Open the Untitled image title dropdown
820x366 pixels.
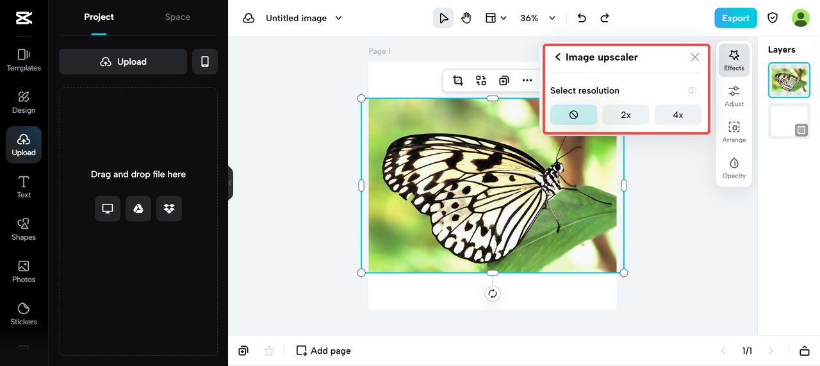coord(304,18)
